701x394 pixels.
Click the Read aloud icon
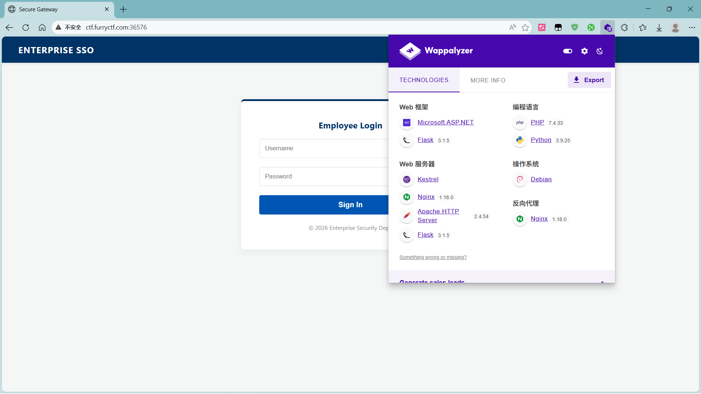pos(513,27)
